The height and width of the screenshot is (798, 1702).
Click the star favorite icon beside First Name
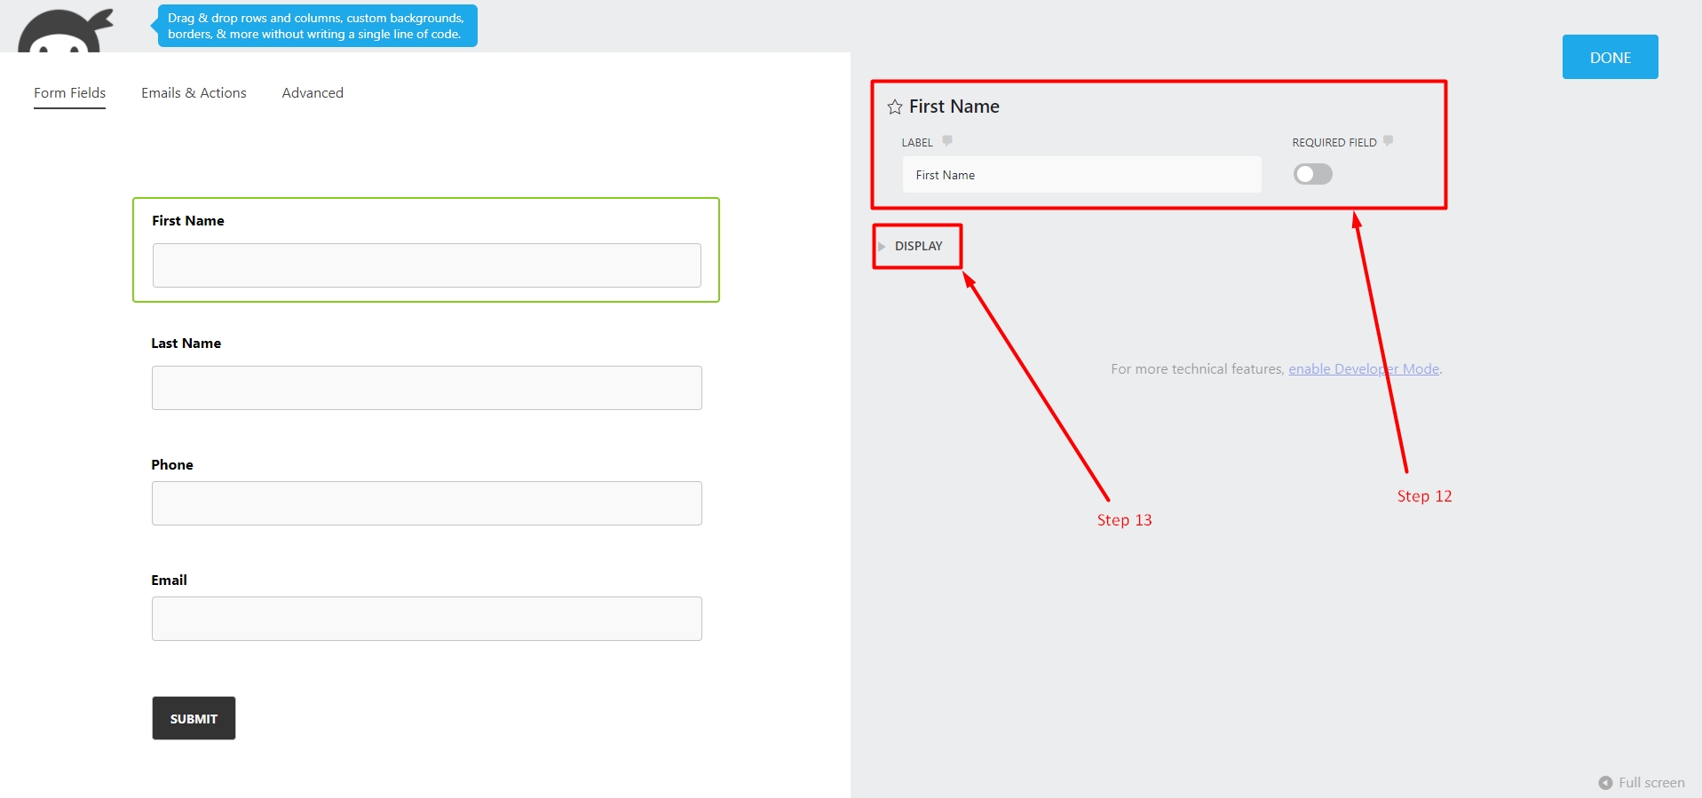(x=894, y=107)
